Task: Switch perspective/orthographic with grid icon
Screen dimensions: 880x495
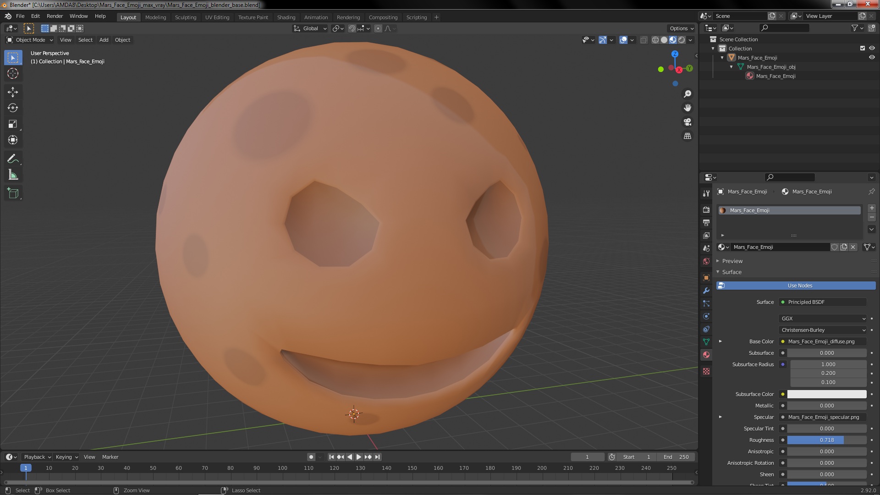Action: [x=687, y=136]
